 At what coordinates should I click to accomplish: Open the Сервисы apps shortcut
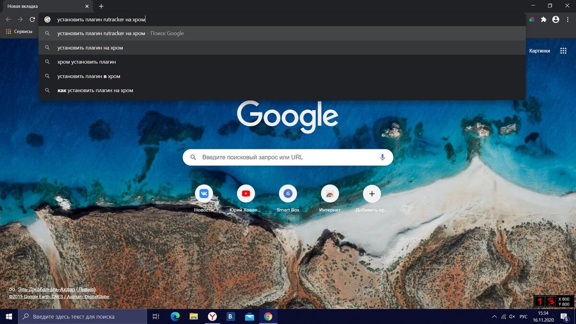tap(19, 32)
